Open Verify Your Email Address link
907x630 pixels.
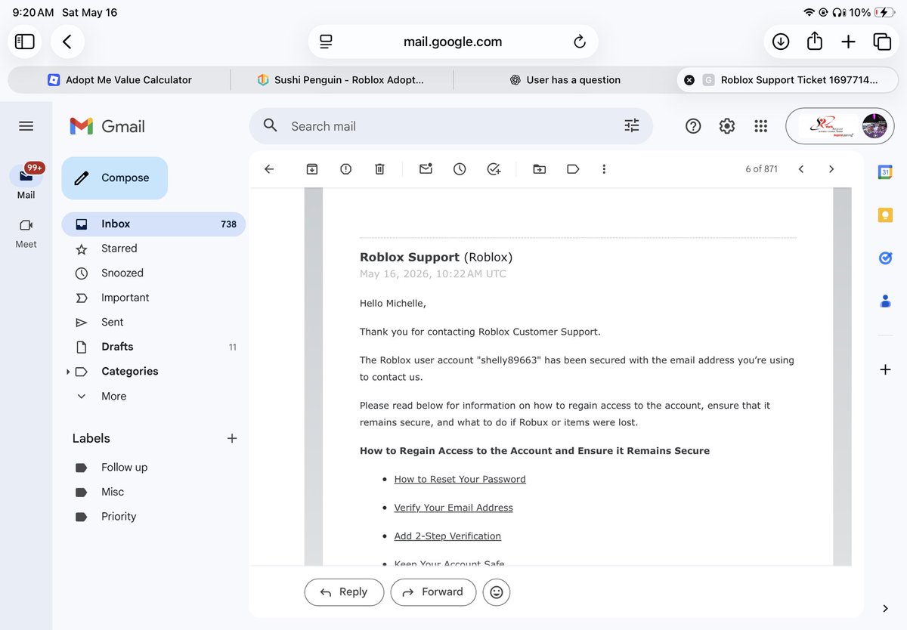[x=453, y=508]
